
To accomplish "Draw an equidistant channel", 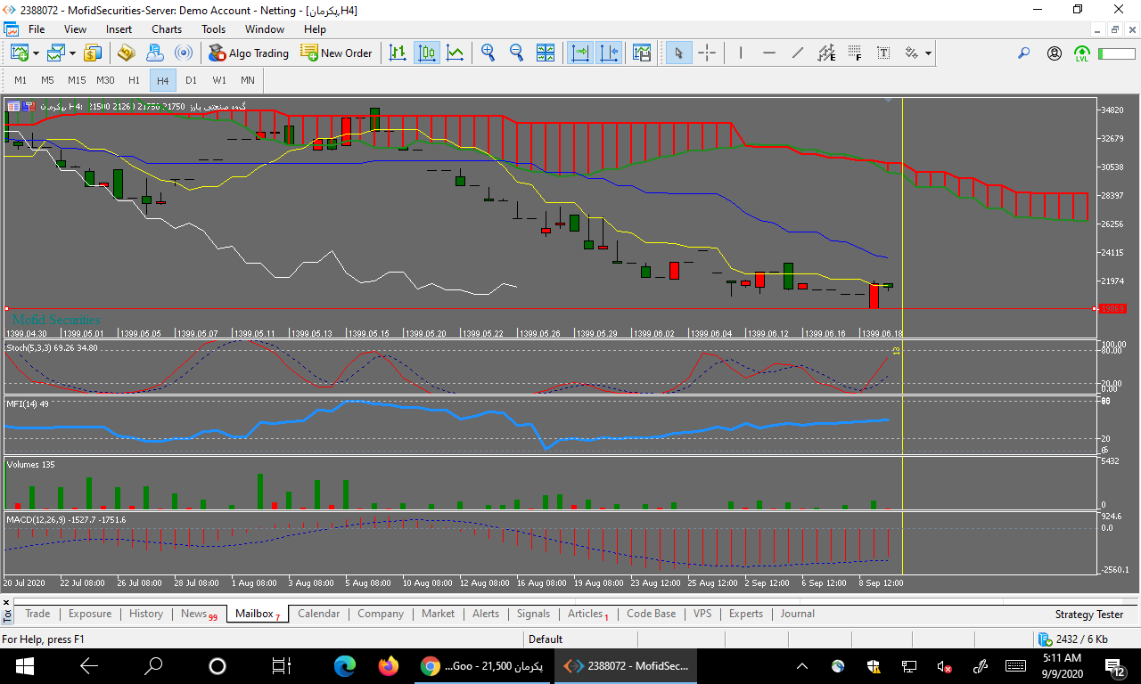I will click(x=826, y=53).
